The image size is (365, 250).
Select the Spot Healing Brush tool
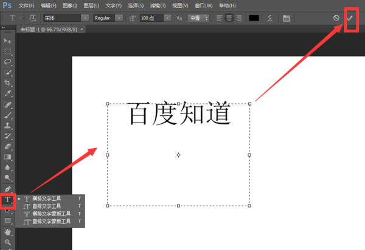7,105
